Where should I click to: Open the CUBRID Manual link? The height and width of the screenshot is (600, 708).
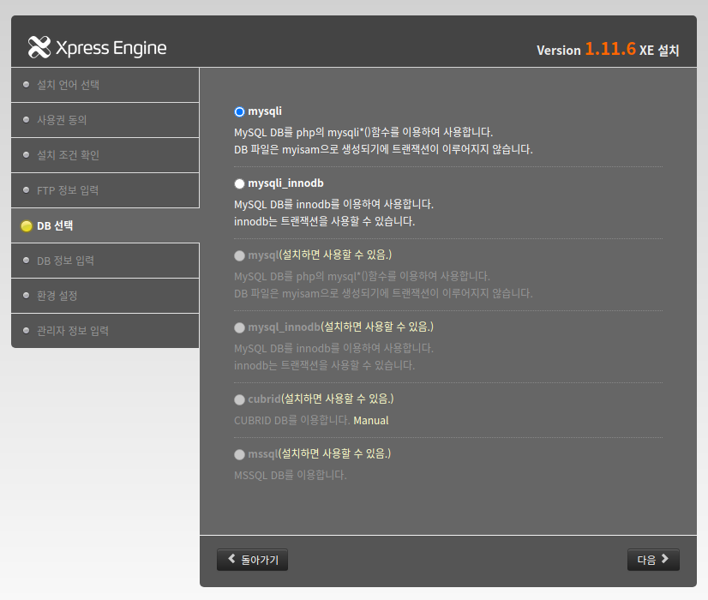370,420
